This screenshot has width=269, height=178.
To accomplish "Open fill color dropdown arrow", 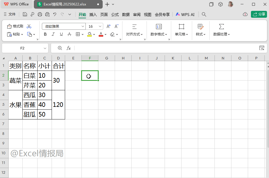I will [x=94, y=34].
